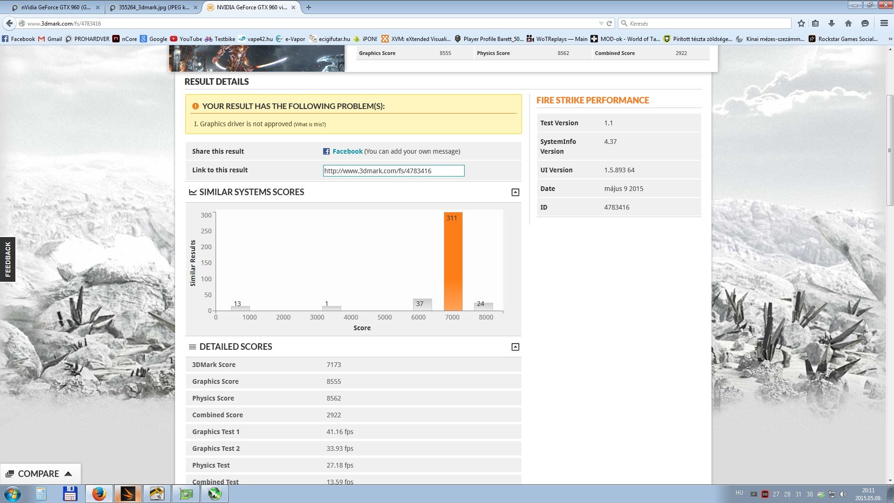
Task: Close the nVidia GeForce GTX 960 first tab
Action: (x=98, y=7)
